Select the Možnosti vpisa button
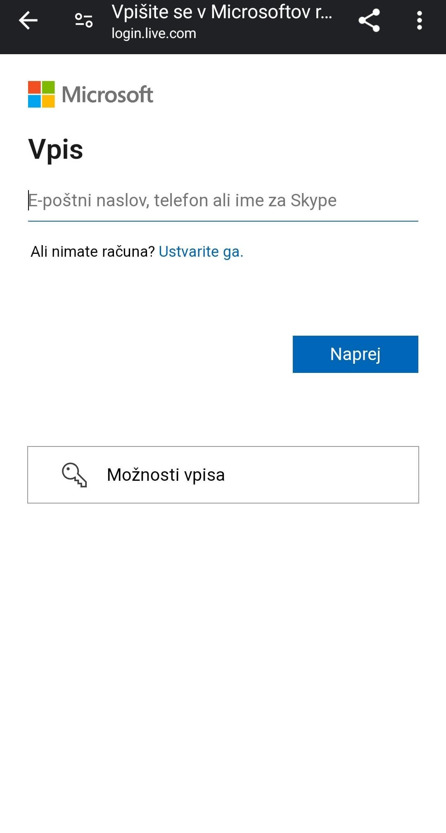Viewport: 446px width, 833px height. click(223, 475)
